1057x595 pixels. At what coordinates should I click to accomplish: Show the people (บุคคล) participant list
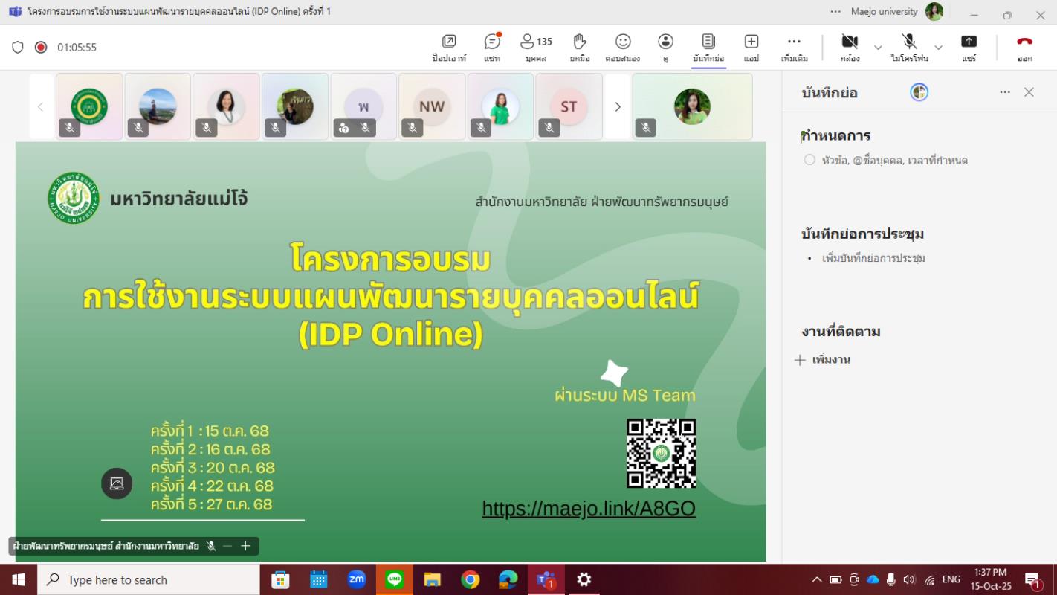535,47
